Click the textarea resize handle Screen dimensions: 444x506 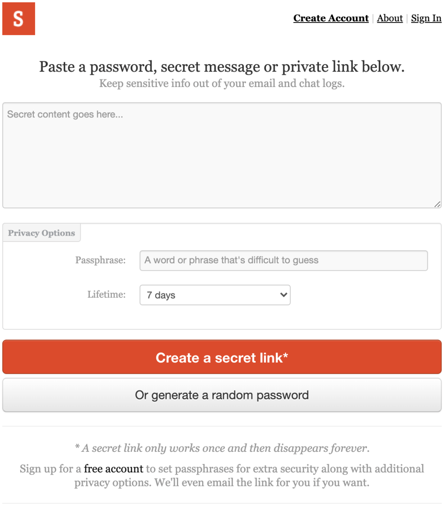[438, 204]
